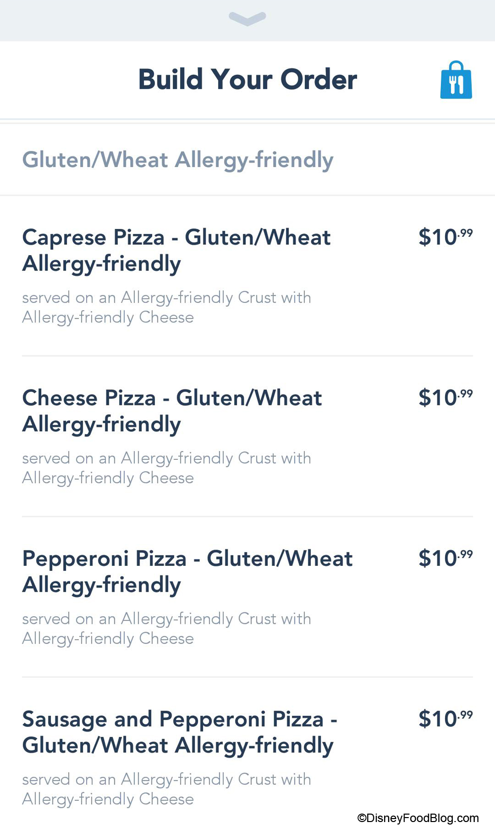Click the DisneyFoodBlog.com watermark
The width and height of the screenshot is (495, 826).
point(418,818)
